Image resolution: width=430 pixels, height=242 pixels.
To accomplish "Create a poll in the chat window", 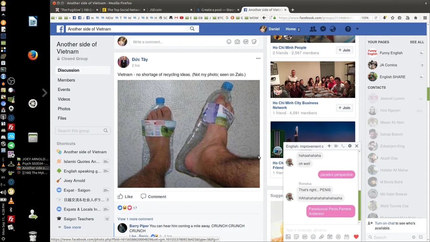I will pyautogui.click(x=338, y=237).
